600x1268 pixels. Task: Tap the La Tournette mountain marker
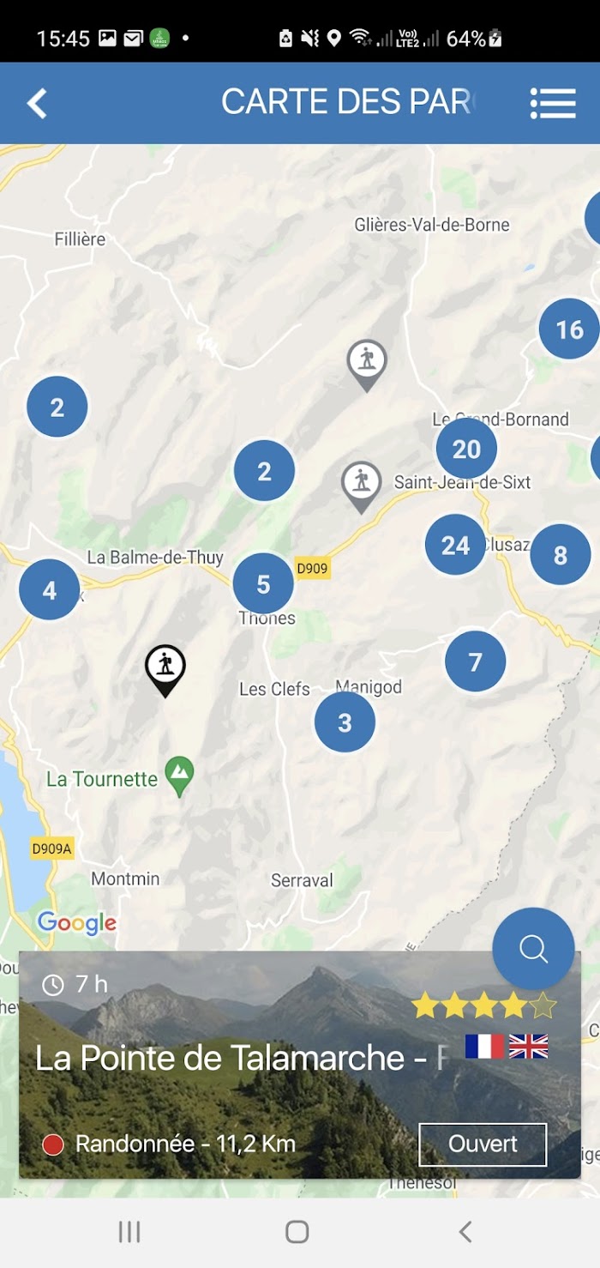point(179,776)
